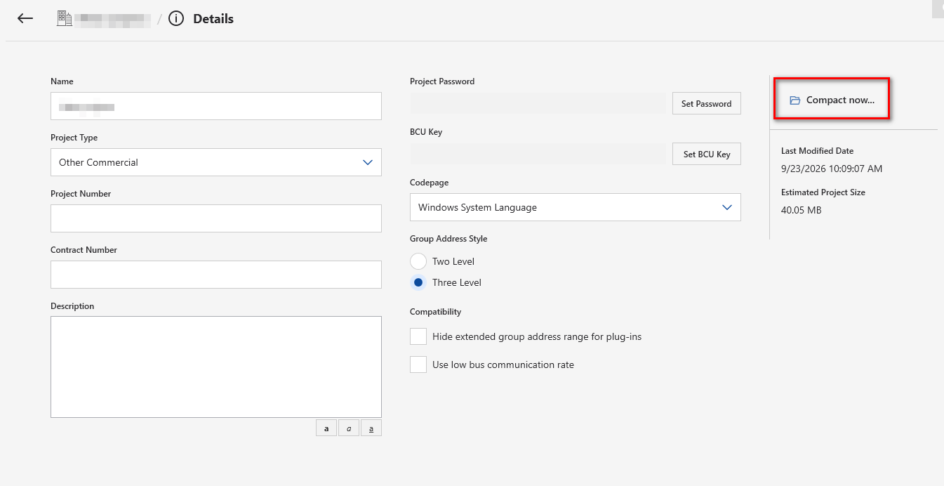Open the Codepage dropdown
Viewport: 944px width, 486px height.
[x=576, y=207]
